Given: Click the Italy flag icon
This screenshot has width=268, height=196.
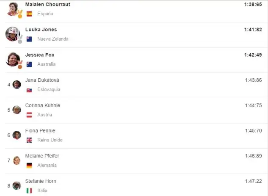Looking at the screenshot, I should (x=29, y=190).
